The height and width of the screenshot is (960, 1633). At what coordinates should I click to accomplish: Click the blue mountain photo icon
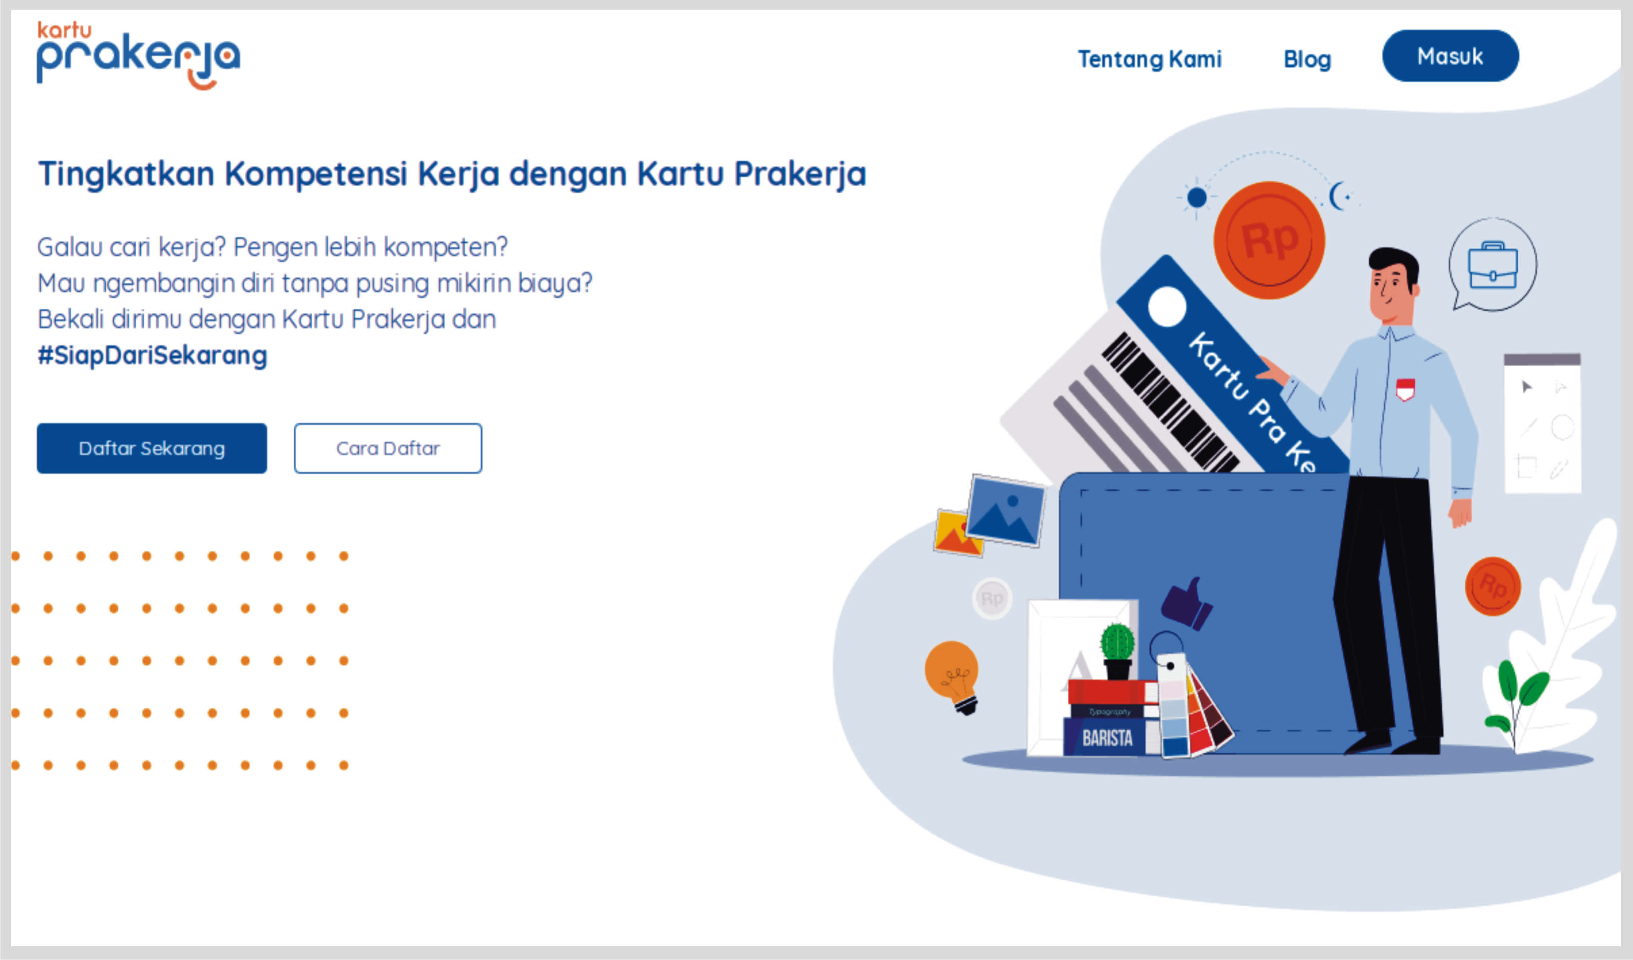pyautogui.click(x=1006, y=512)
